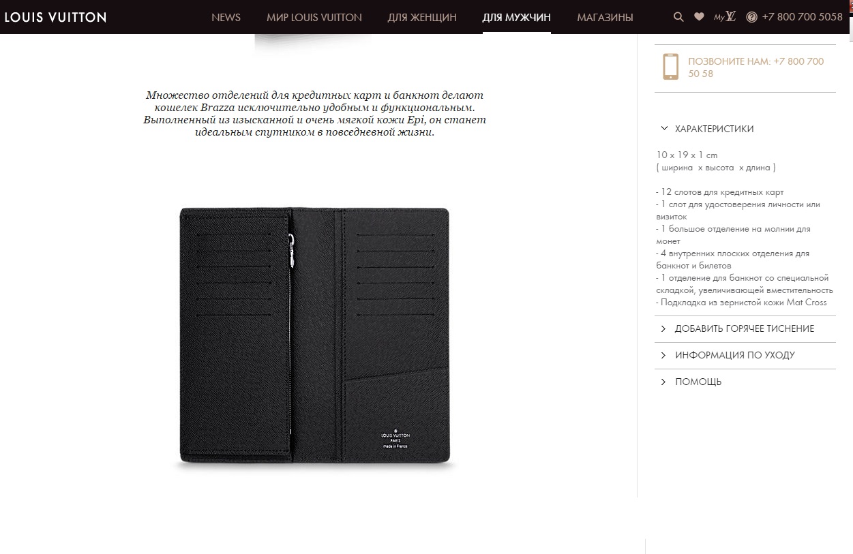The width and height of the screenshot is (853, 554).
Task: Open the search magnifier icon
Action: tap(678, 17)
